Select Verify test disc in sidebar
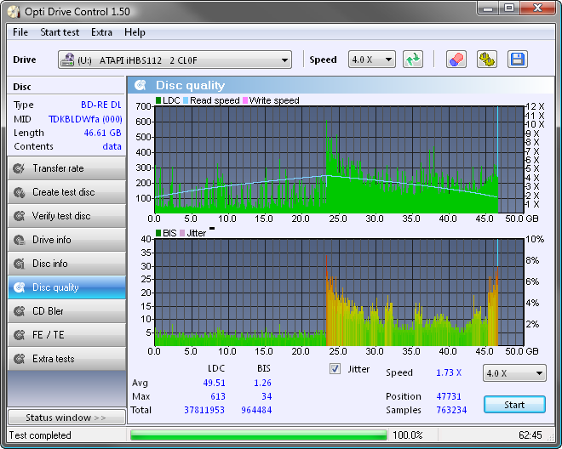 66,216
